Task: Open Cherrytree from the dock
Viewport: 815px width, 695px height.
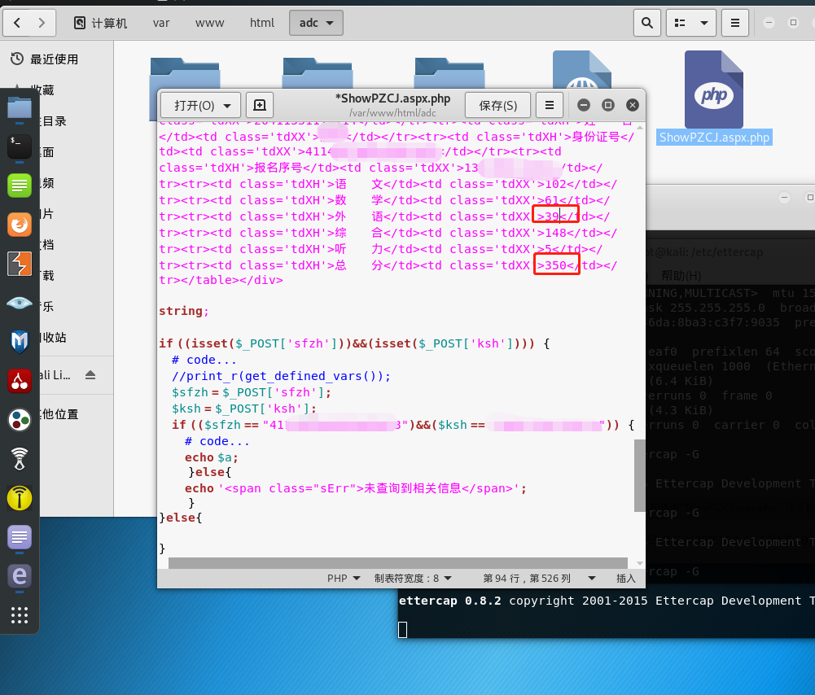Action: tap(20, 381)
